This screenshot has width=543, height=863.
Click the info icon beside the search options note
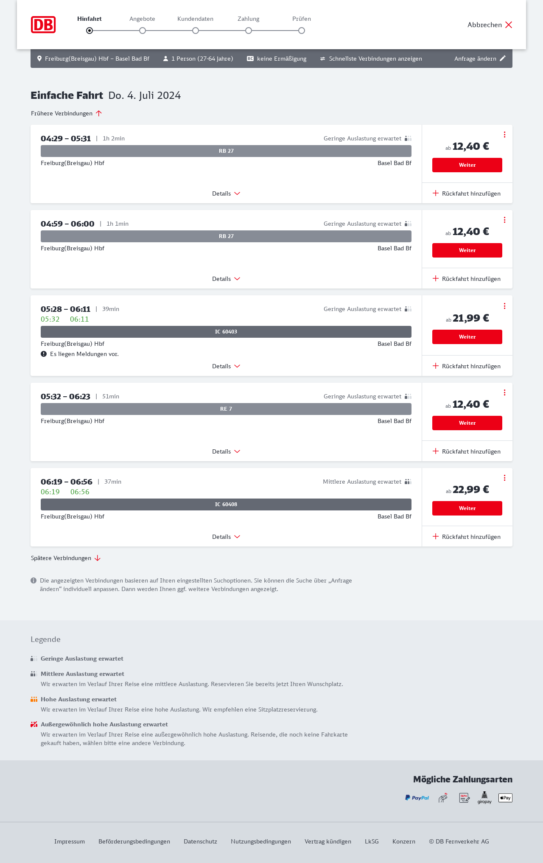tap(34, 580)
